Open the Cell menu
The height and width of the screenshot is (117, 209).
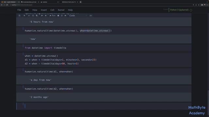(52, 10)
